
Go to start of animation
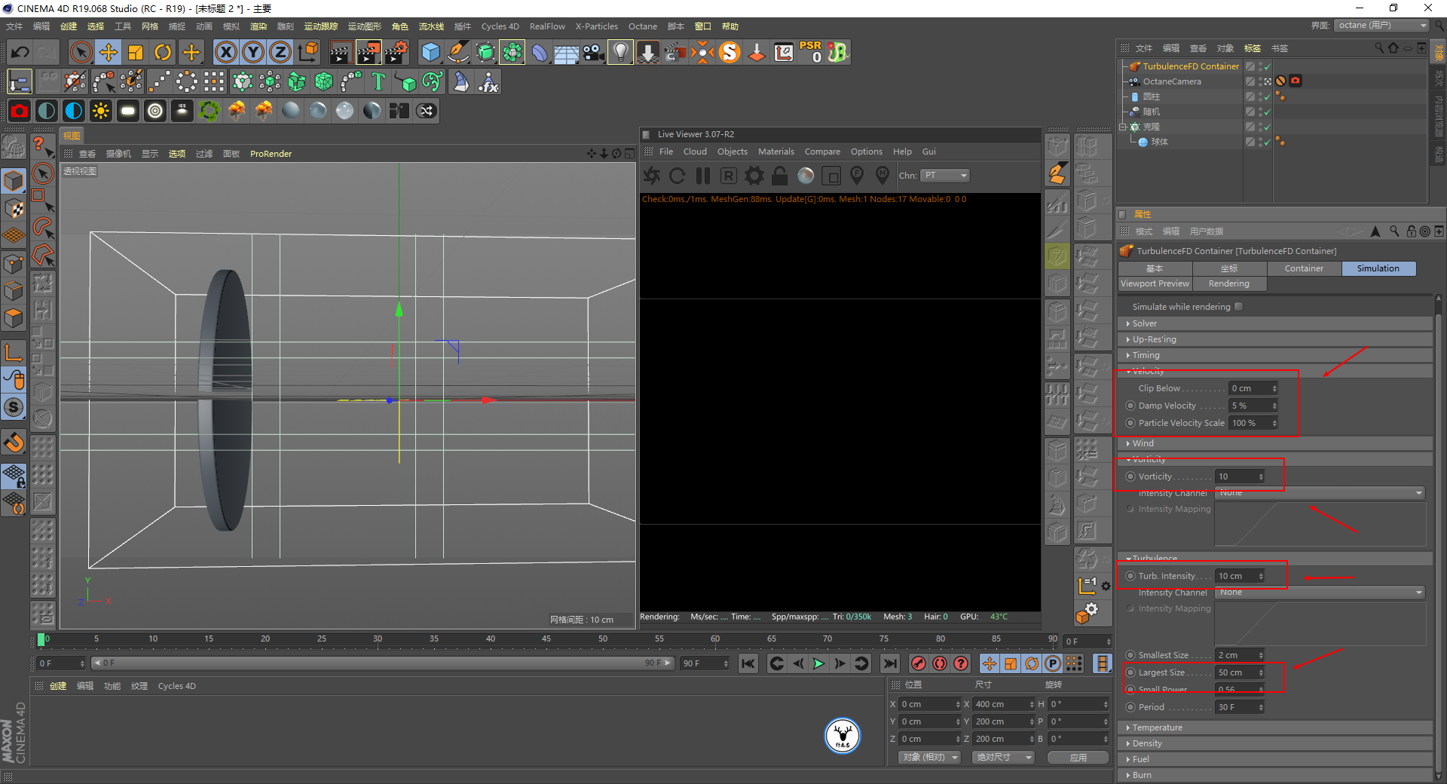[x=748, y=663]
